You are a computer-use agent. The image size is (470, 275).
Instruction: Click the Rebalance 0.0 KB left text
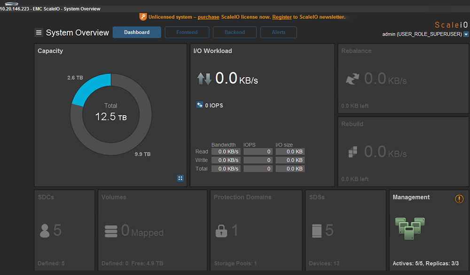pyautogui.click(x=355, y=106)
